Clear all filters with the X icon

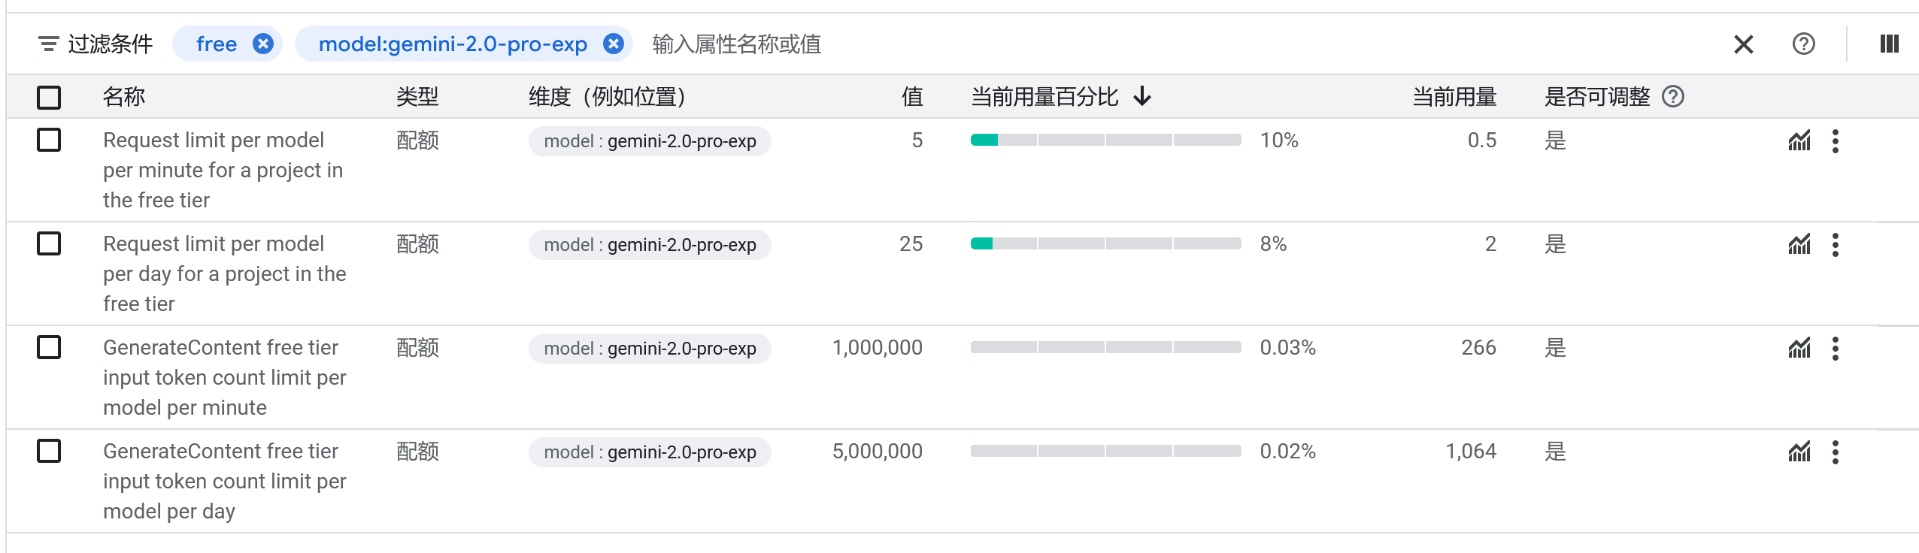(1743, 44)
